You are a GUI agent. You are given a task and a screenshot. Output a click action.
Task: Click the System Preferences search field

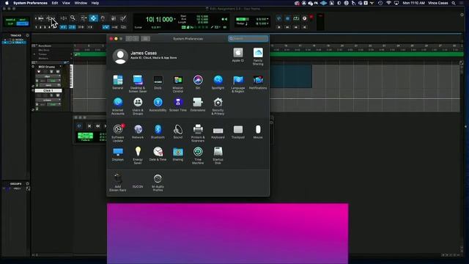[x=248, y=38]
